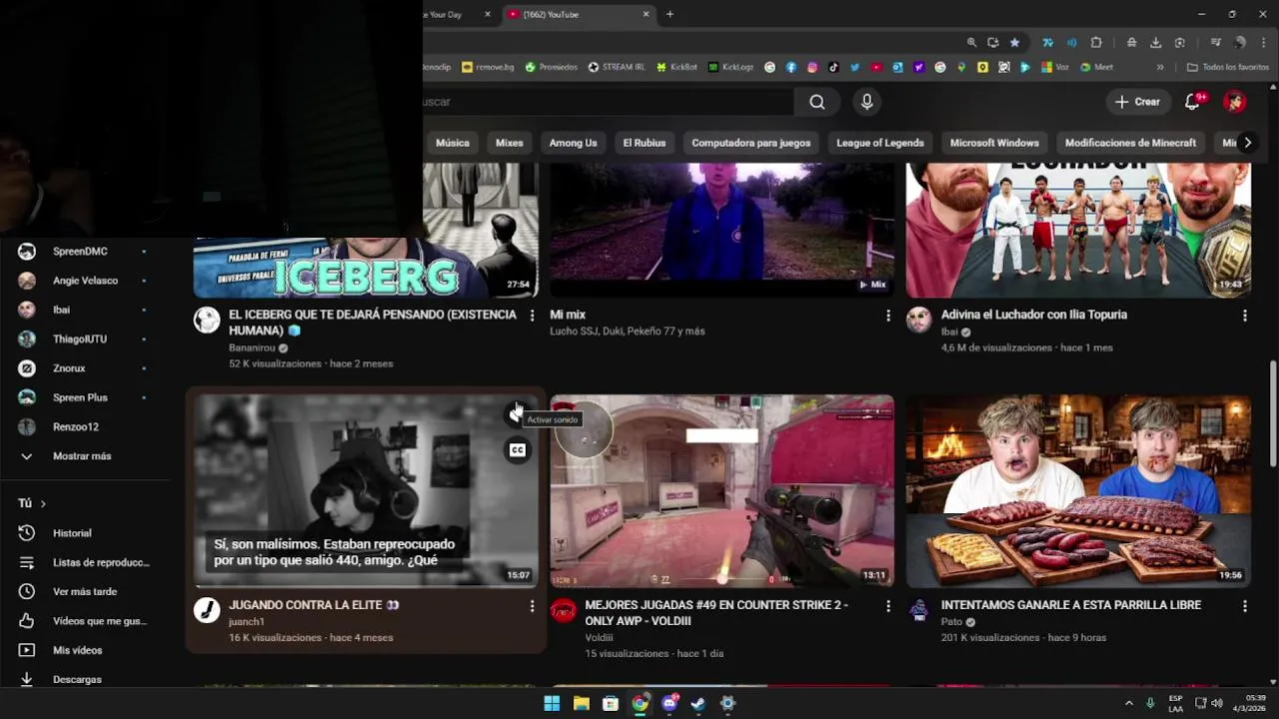Start voice search with the microphone icon
This screenshot has width=1279, height=719.
pos(866,102)
